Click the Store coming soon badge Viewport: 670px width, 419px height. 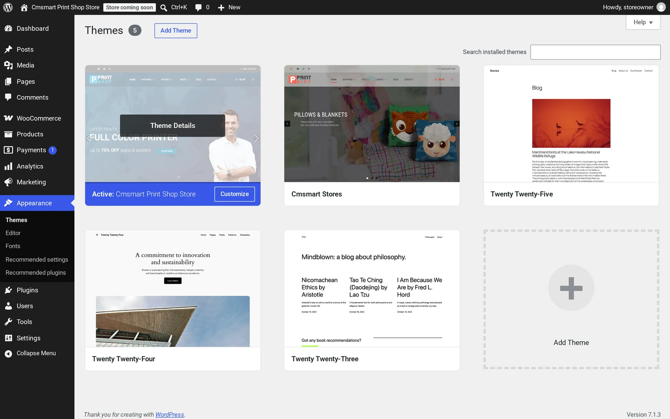(x=129, y=8)
